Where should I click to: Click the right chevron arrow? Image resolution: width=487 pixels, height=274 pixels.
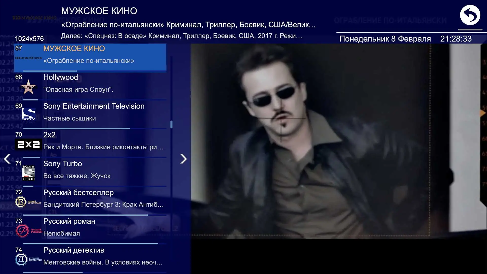[183, 159]
